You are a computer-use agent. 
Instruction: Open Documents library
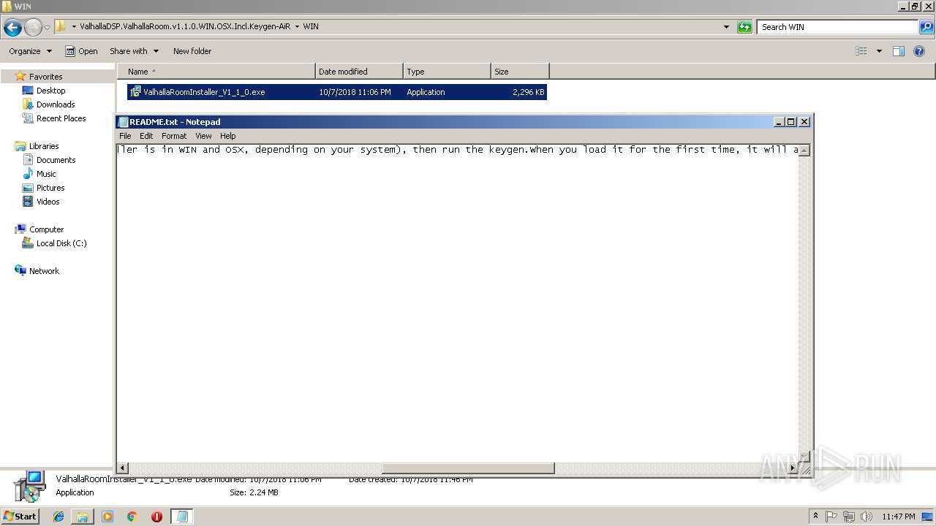pyautogui.click(x=56, y=160)
